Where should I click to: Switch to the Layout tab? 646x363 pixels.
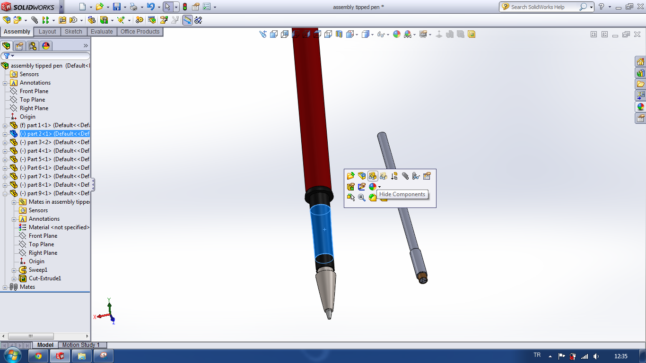point(47,32)
